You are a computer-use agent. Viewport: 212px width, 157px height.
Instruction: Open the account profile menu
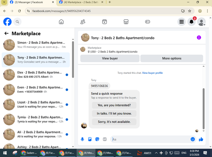click(201, 22)
